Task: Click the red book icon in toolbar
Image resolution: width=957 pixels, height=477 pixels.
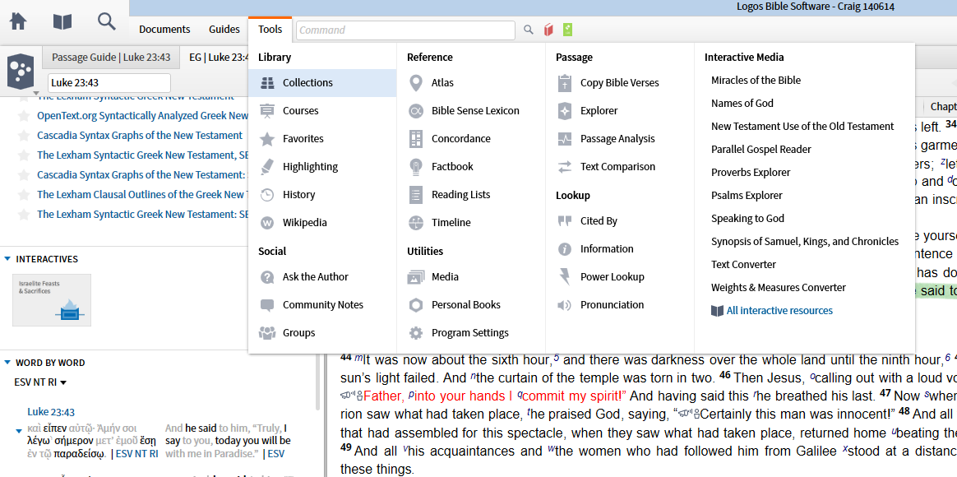Action: pyautogui.click(x=548, y=30)
